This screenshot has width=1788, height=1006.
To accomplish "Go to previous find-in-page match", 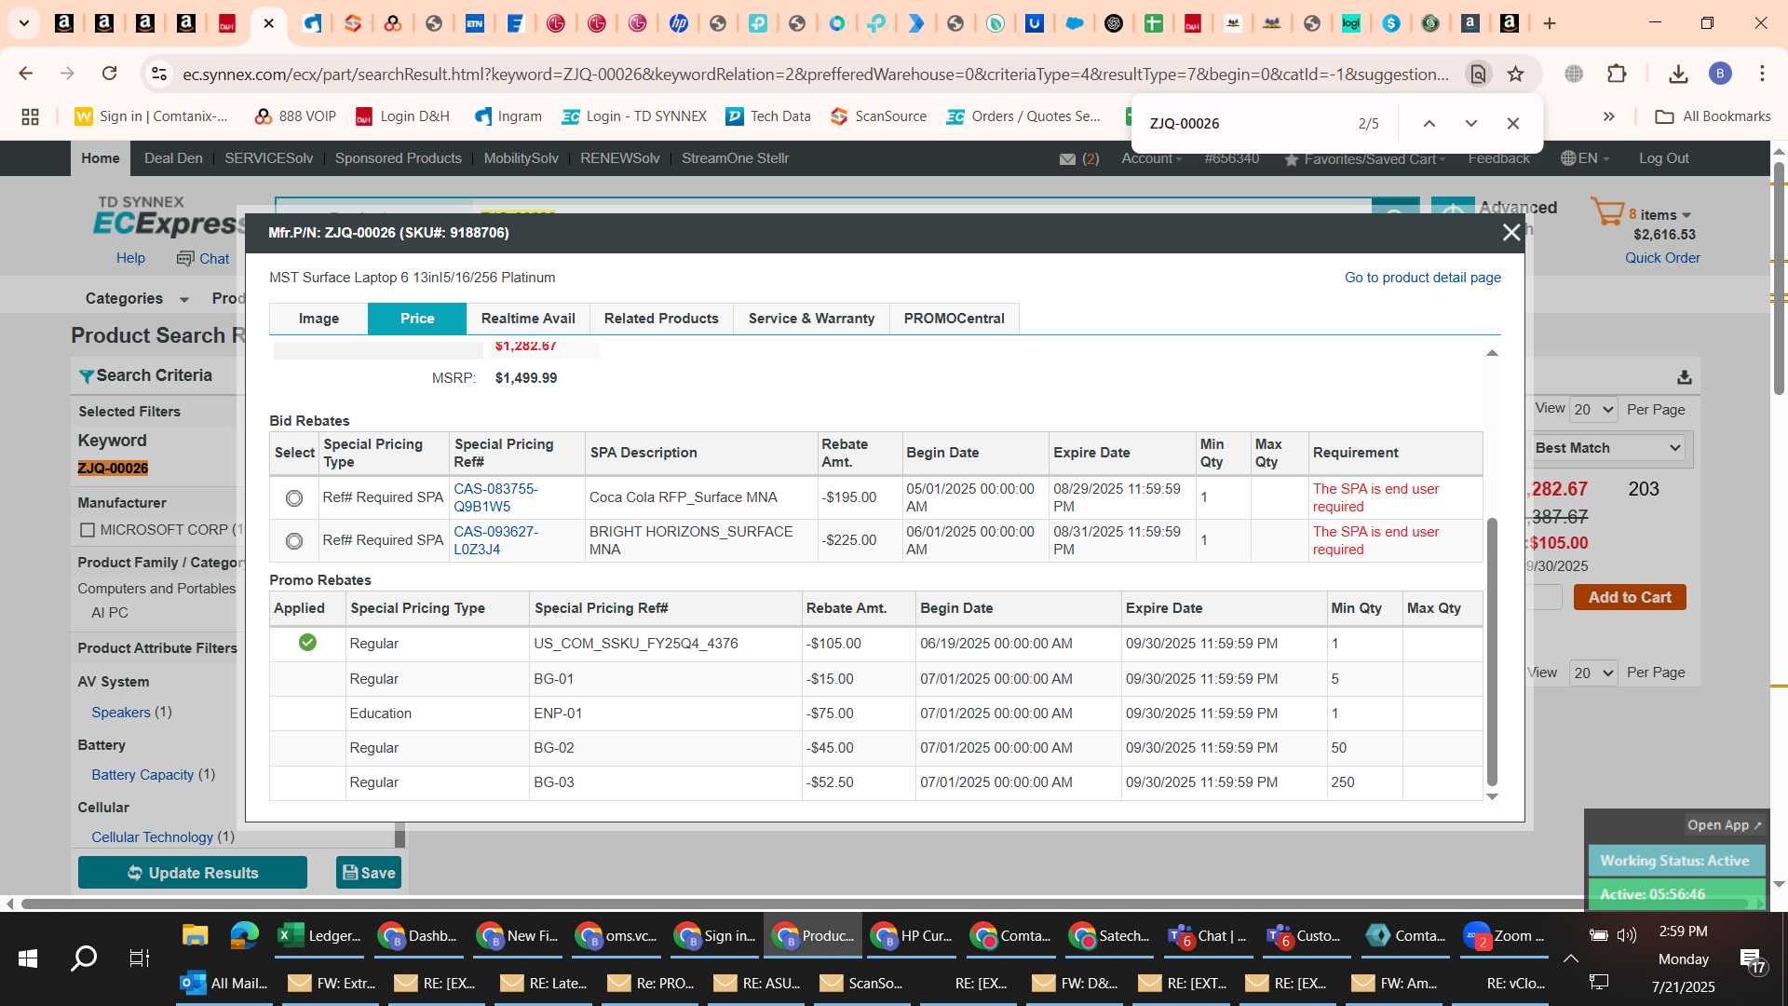I will pyautogui.click(x=1429, y=123).
